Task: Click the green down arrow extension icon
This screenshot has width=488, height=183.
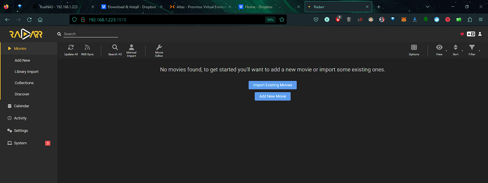Action: (x=426, y=19)
